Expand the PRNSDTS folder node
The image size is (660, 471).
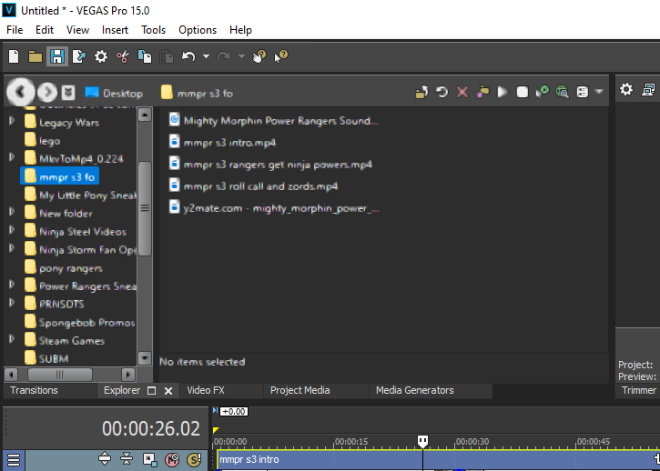pyautogui.click(x=12, y=303)
